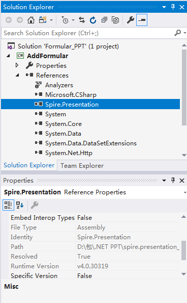Viewport: 187px width, 303px height.
Task: Click the Analyzers icon in tree
Action: [38, 85]
